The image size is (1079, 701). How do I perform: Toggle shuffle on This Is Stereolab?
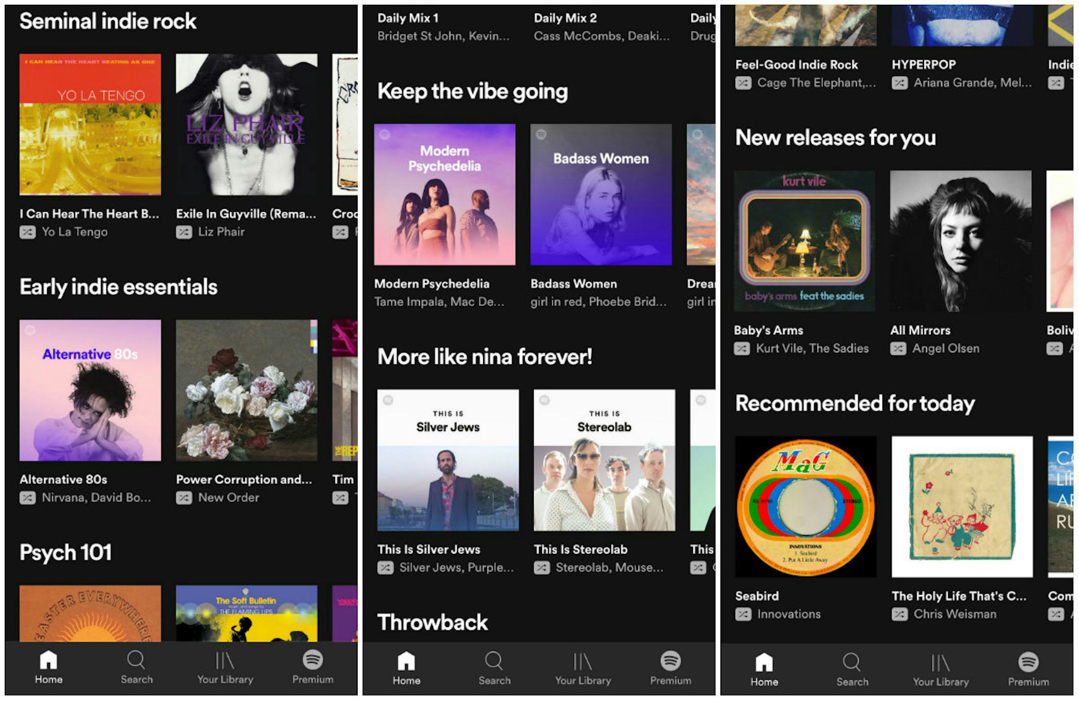point(542,568)
